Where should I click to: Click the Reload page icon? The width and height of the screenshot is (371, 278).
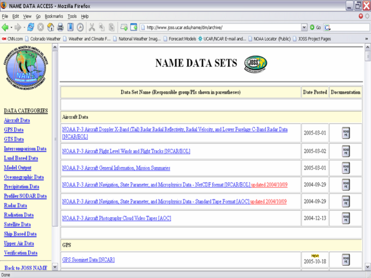tap(31, 27)
